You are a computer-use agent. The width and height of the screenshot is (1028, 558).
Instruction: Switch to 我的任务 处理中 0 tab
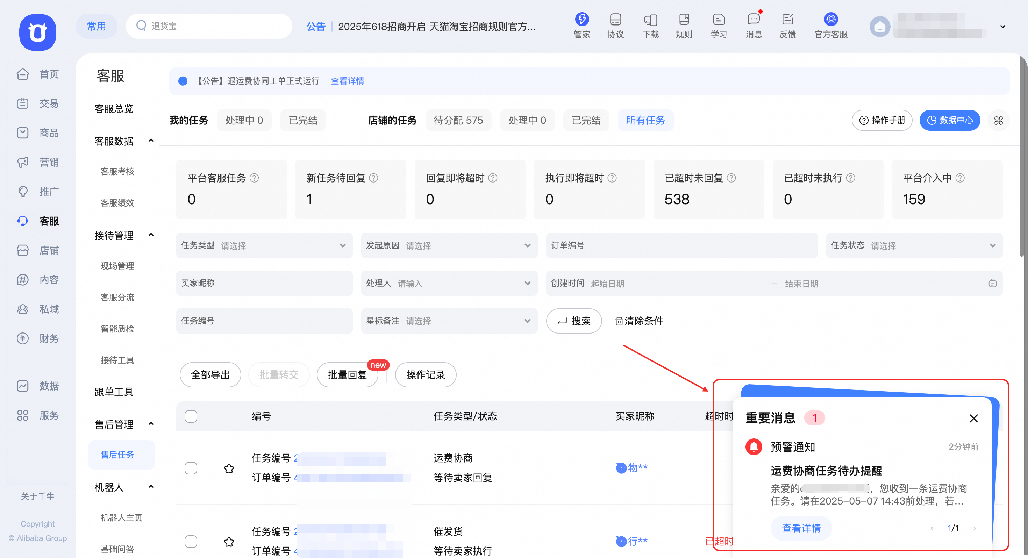(244, 120)
